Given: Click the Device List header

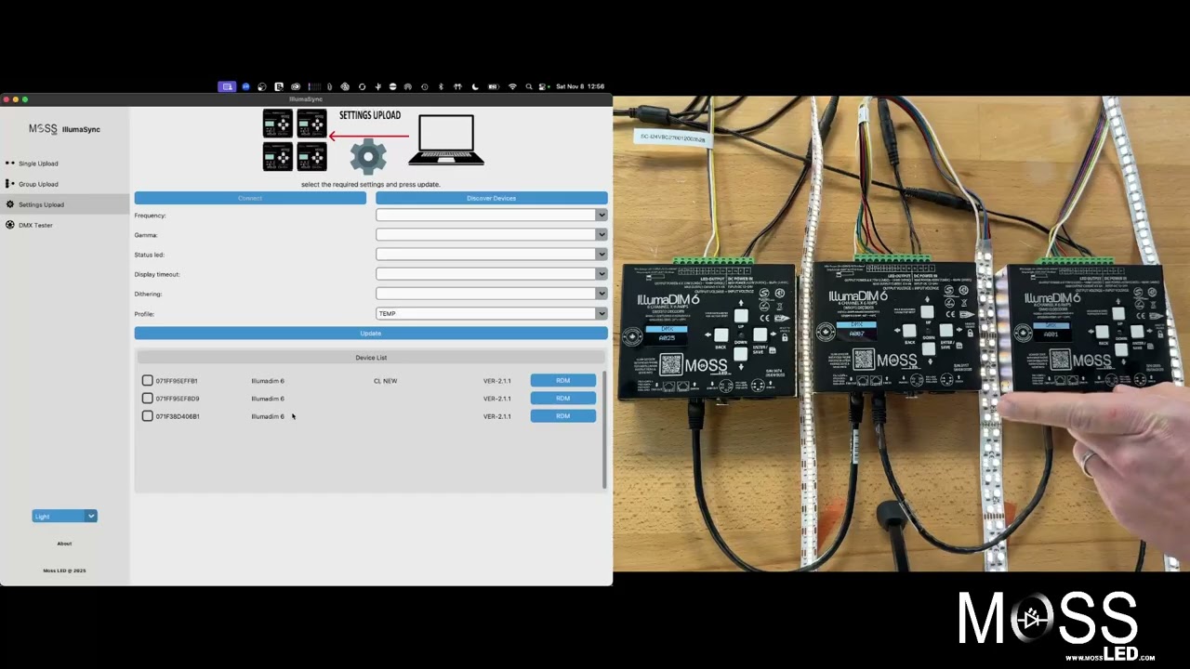Looking at the screenshot, I should 371,358.
